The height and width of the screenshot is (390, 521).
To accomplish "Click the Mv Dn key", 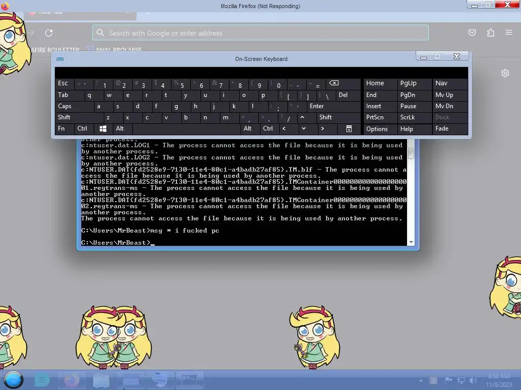I will (450, 106).
